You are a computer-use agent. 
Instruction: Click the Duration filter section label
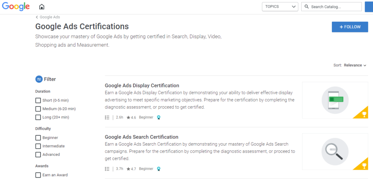pyautogui.click(x=43, y=91)
